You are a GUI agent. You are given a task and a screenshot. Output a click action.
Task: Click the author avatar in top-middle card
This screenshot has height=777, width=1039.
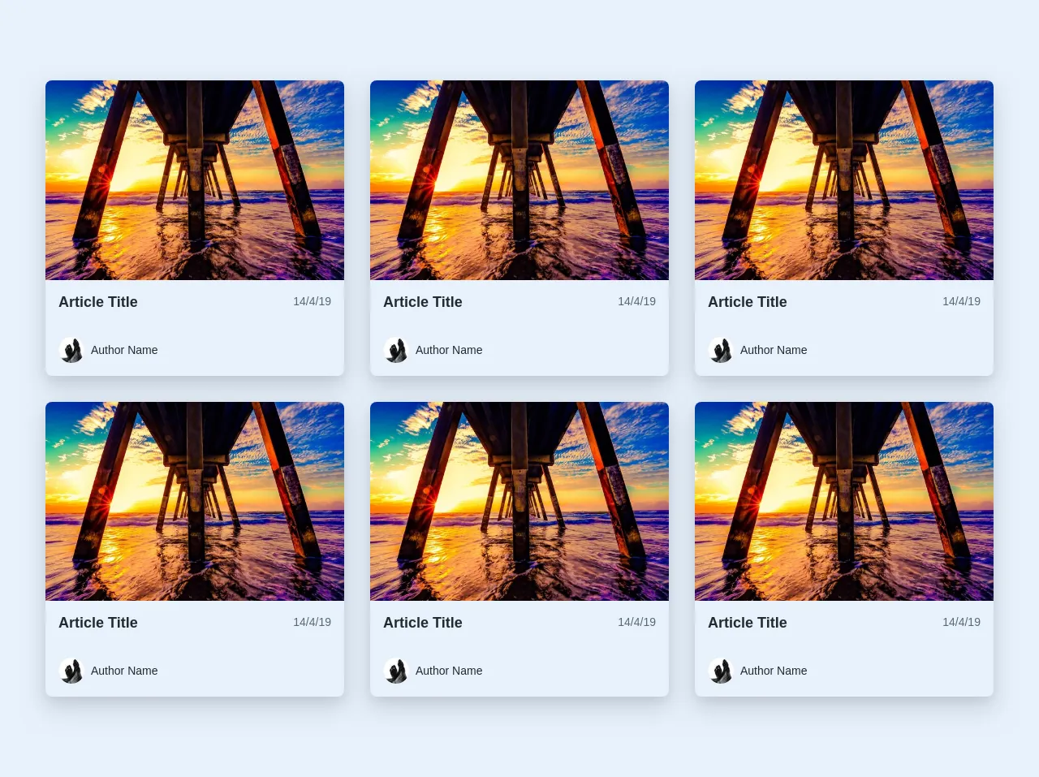[396, 350]
